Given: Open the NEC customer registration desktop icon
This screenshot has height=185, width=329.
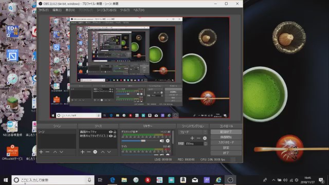Looking at the screenshot, I should (x=12, y=129).
